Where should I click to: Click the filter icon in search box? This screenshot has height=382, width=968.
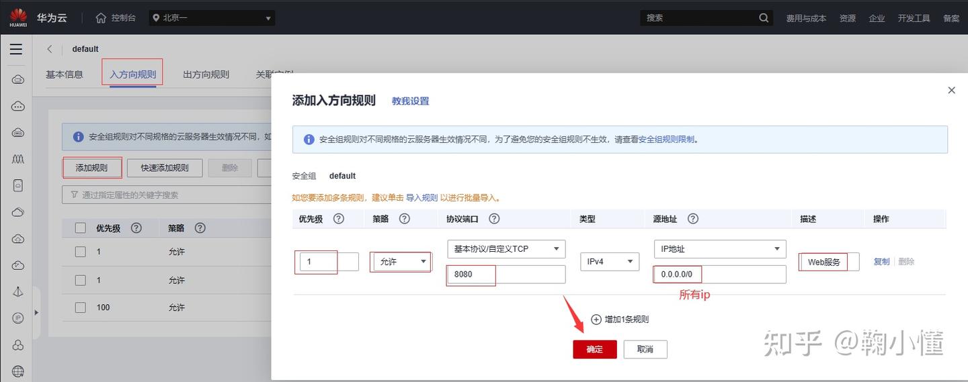tap(73, 195)
